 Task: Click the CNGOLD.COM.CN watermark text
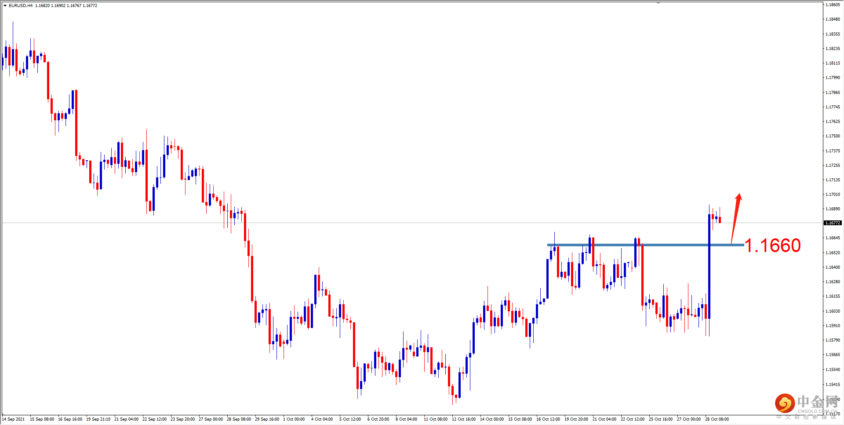tap(817, 411)
